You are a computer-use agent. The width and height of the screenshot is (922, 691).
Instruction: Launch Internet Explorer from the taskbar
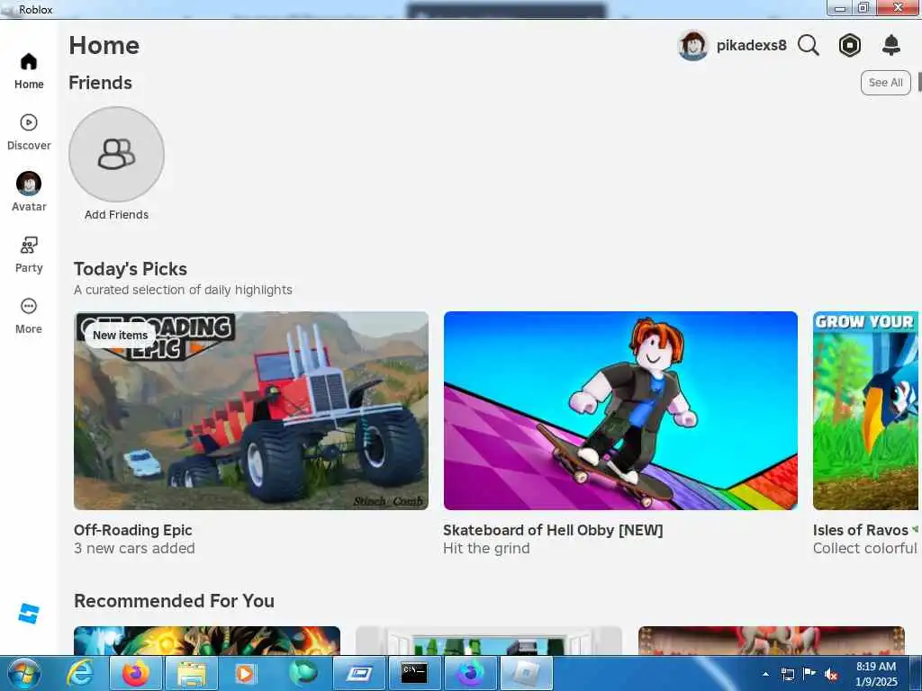[x=79, y=673]
